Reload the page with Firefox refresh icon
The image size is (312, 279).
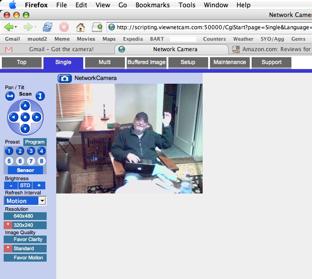coord(48,27)
